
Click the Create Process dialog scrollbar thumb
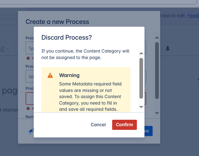(157, 70)
